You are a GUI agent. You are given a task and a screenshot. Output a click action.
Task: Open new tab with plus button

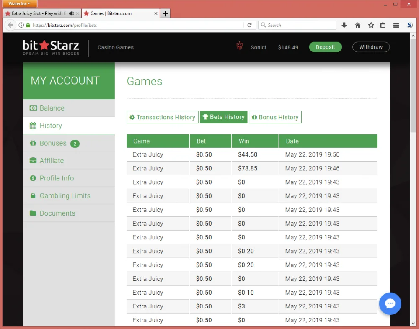pyautogui.click(x=165, y=13)
